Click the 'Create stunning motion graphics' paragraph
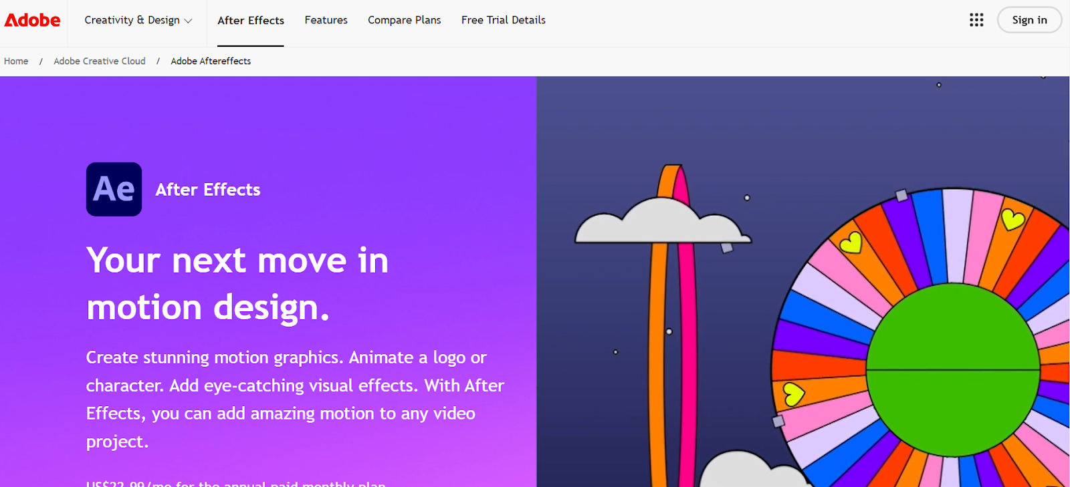The image size is (1070, 487). (x=295, y=399)
